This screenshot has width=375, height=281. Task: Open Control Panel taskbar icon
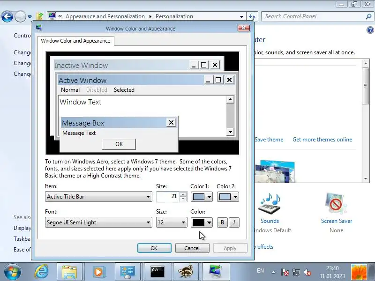tap(127, 272)
